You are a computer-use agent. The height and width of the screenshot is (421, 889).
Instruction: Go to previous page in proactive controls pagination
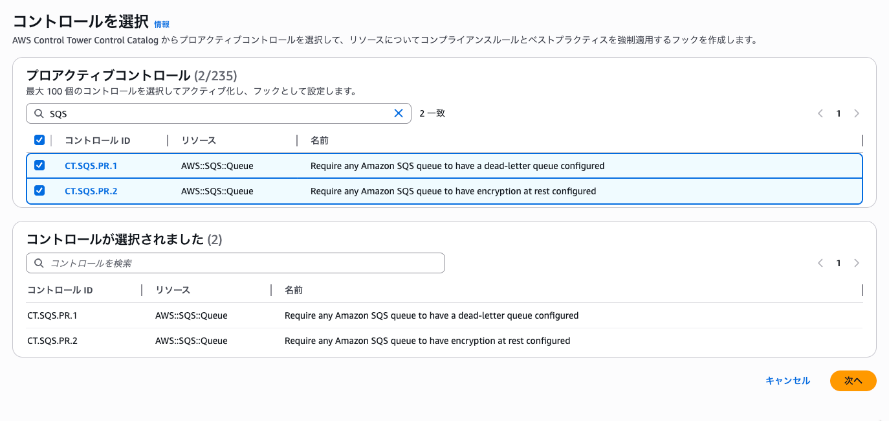coord(820,113)
